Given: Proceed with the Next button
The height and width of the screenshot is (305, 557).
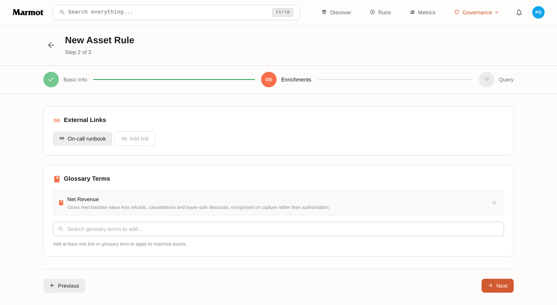Looking at the screenshot, I should point(497,286).
